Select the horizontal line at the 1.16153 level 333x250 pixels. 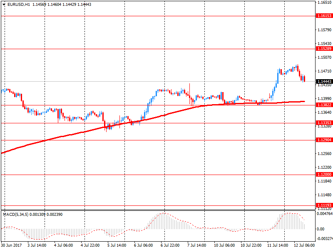pos(158,16)
